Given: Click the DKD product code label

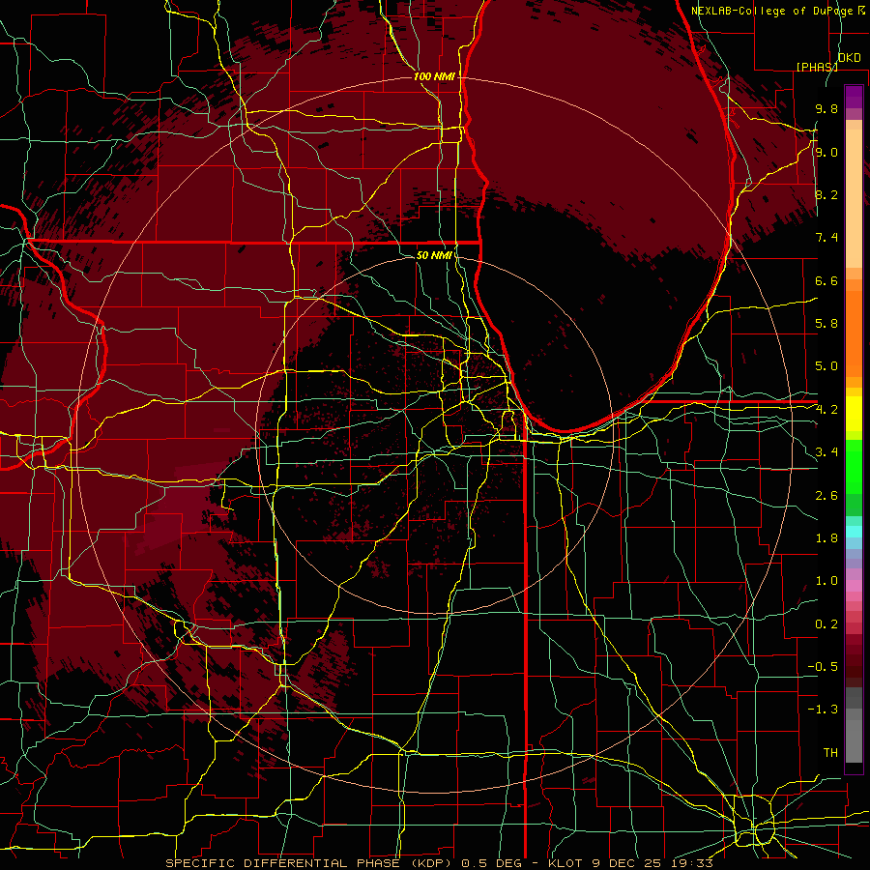Looking at the screenshot, I should tap(850, 58).
